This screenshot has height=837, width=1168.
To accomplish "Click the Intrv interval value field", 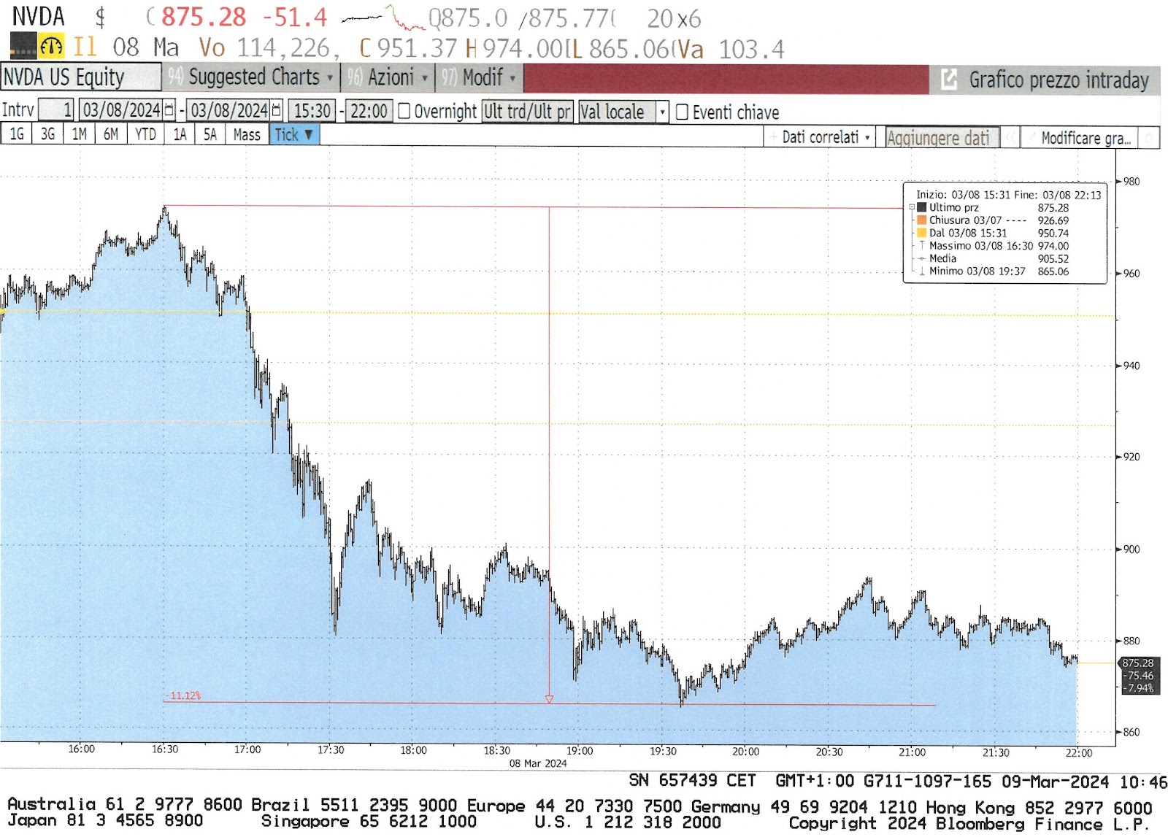I will [x=55, y=110].
